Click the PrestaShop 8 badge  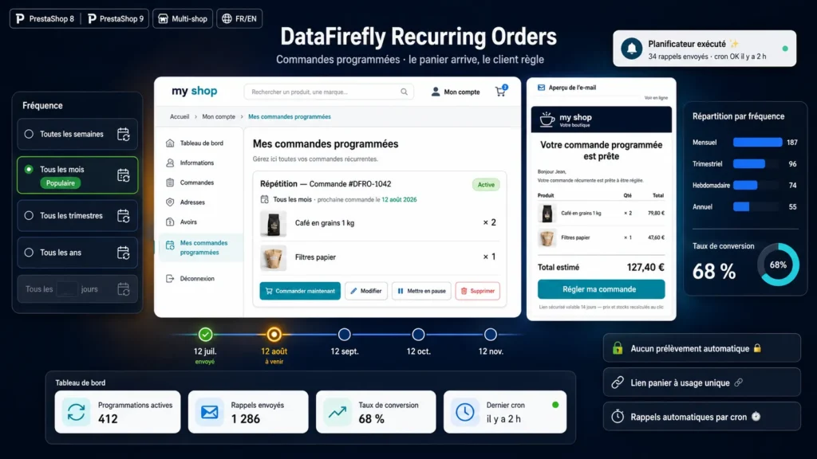(x=45, y=19)
